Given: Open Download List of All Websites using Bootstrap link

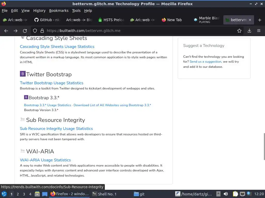Looking at the screenshot, I should coord(112,105).
